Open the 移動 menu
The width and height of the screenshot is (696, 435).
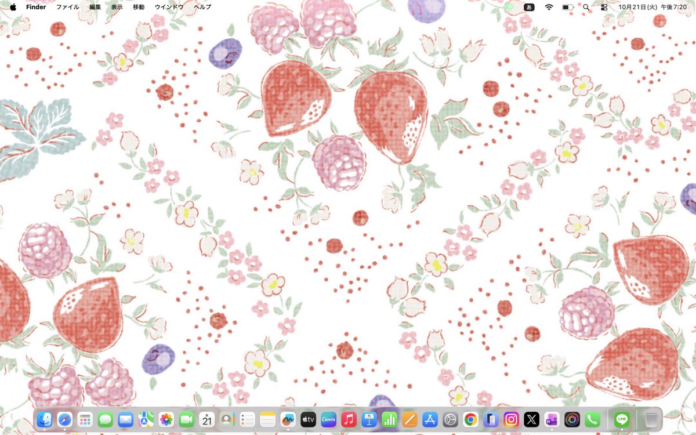point(139,7)
